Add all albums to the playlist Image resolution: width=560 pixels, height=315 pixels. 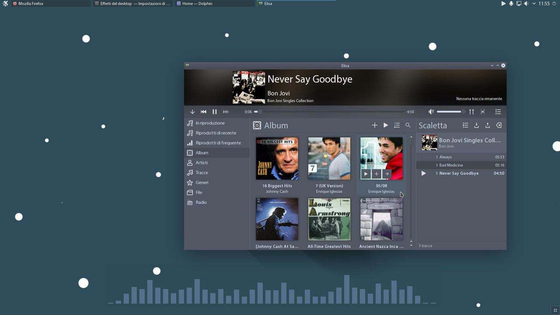pos(374,125)
